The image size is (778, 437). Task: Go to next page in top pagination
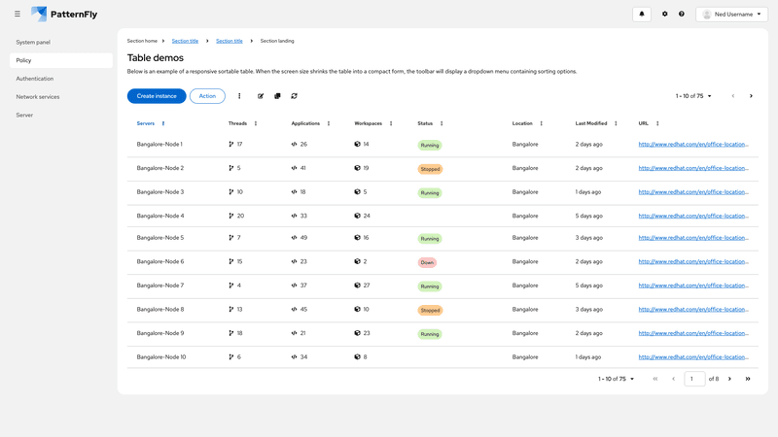coord(751,96)
